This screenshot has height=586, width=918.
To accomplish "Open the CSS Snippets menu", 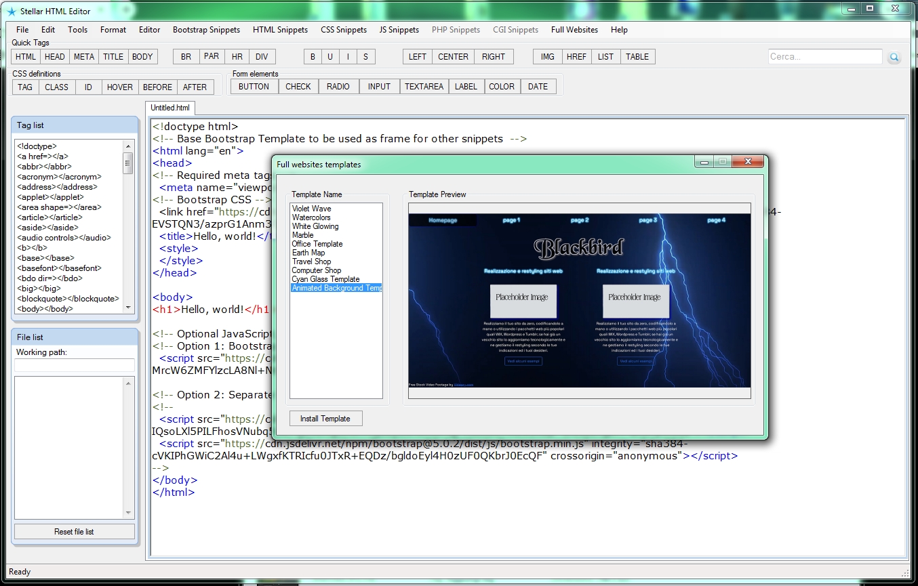I will coord(344,30).
